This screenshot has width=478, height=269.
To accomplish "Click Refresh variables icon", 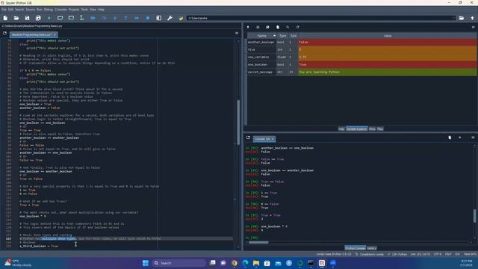I will coord(297,27).
